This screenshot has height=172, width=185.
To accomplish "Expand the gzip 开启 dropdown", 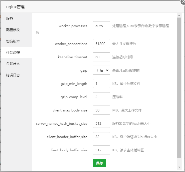I will 101,70.
